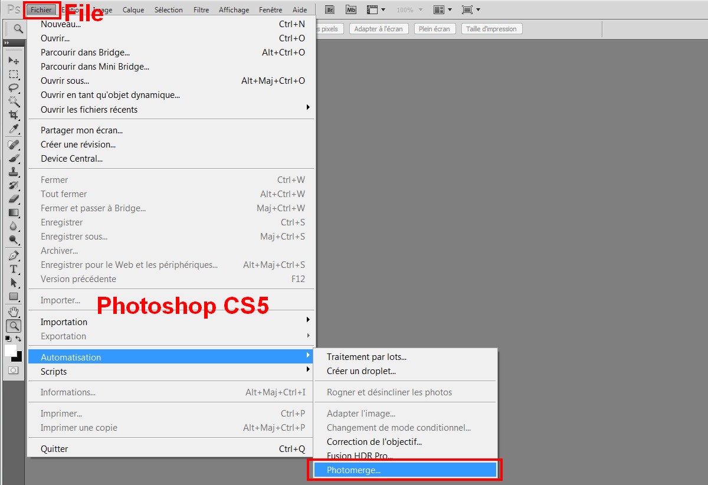Select the Pen tool
708x485 pixels.
[x=14, y=255]
